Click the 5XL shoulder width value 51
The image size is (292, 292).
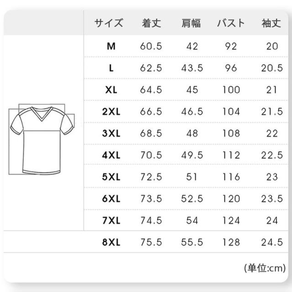pos(192,177)
